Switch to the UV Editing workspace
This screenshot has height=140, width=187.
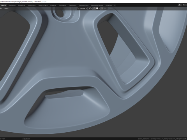click(32, 5)
